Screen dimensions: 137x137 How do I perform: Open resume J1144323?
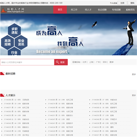[x=61, y=135]
